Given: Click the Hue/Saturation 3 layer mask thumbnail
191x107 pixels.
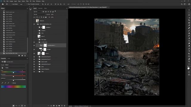Looking at the screenshot, I should (45, 45).
